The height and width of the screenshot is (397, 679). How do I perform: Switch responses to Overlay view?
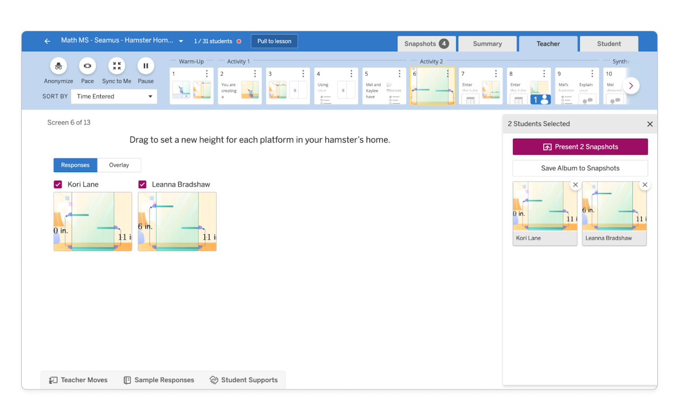[x=119, y=165]
